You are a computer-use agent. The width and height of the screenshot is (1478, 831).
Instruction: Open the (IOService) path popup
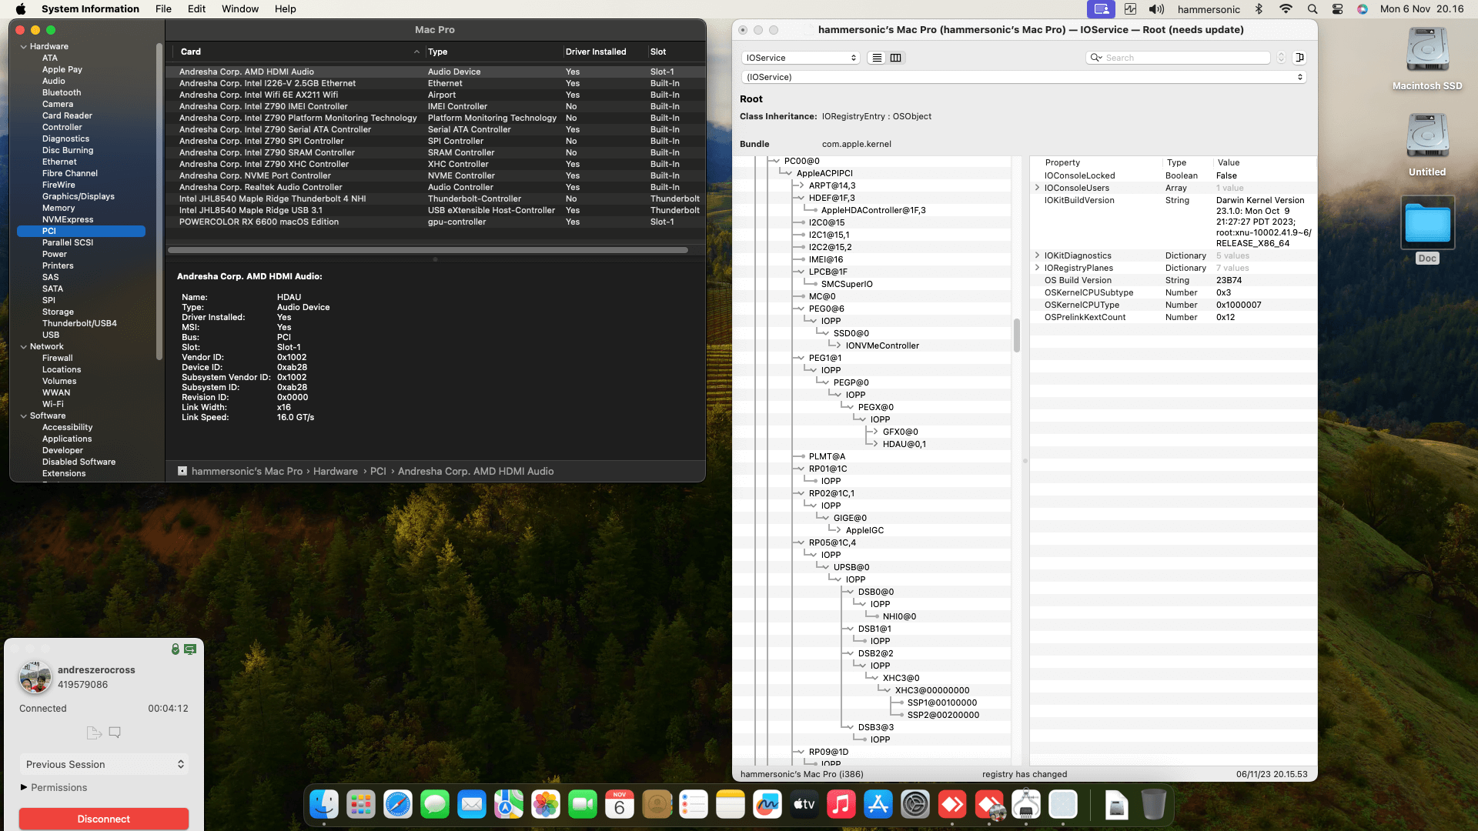(x=1024, y=77)
